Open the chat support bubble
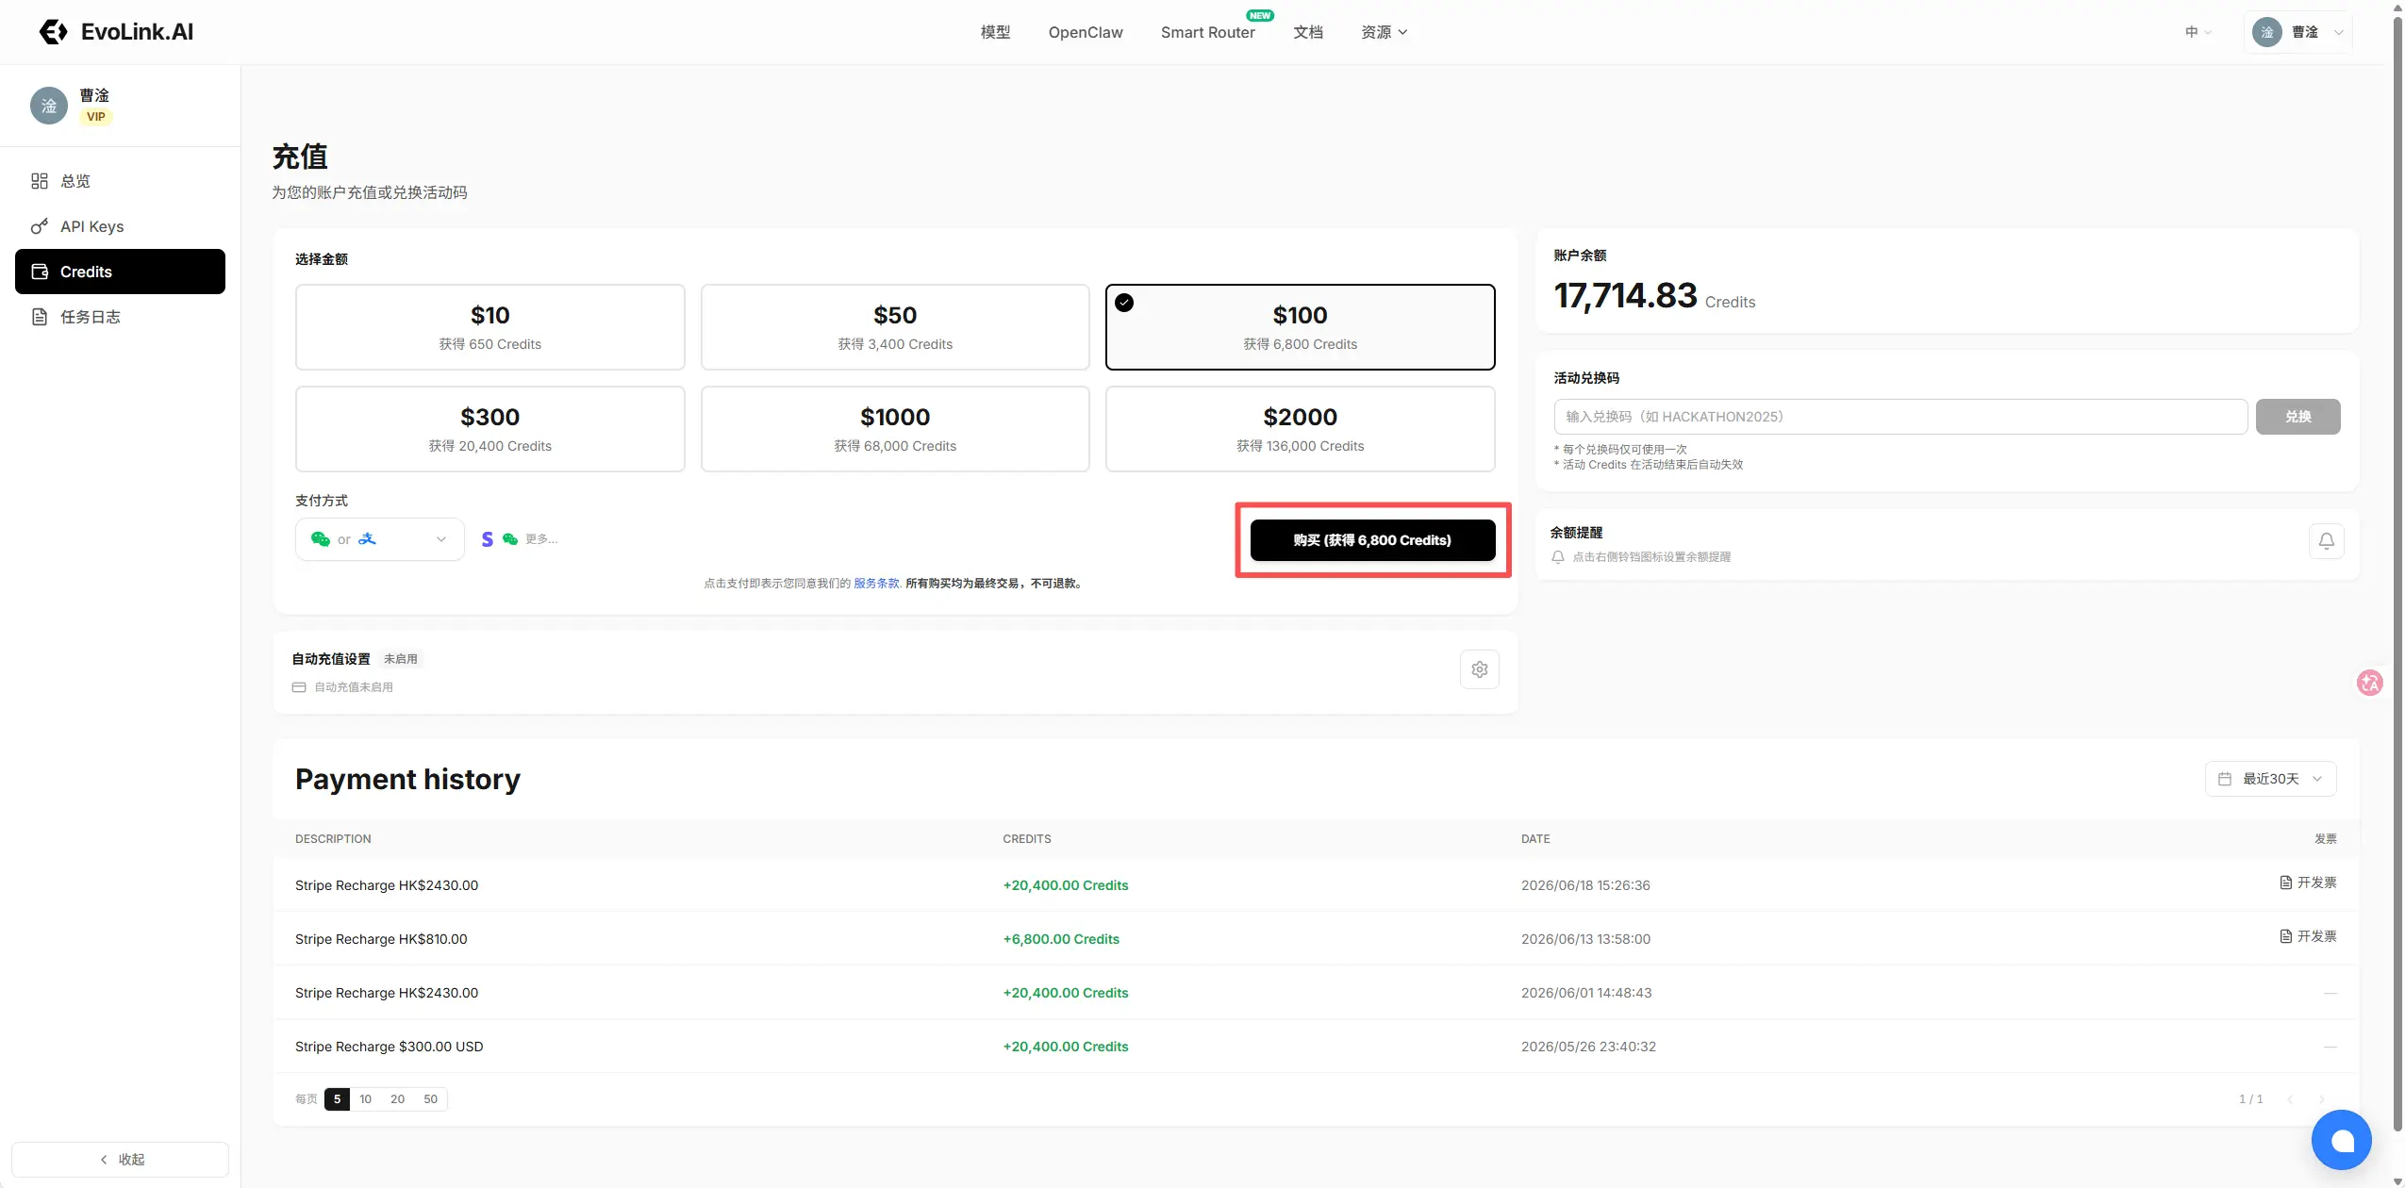Image resolution: width=2405 pixels, height=1188 pixels. coord(2342,1140)
